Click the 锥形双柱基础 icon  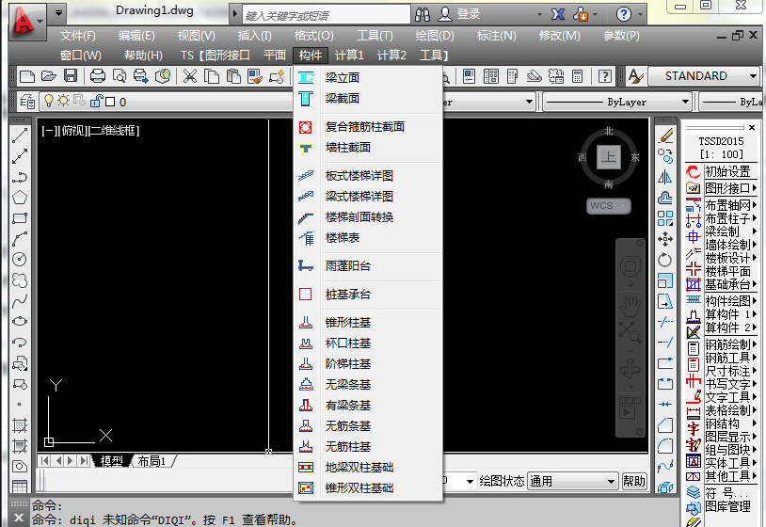point(306,487)
